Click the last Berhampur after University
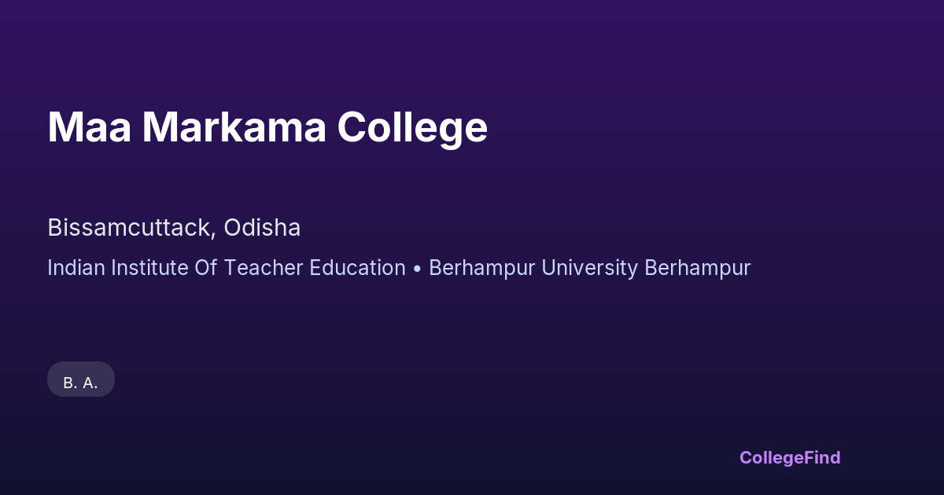944x495 pixels. [x=698, y=268]
